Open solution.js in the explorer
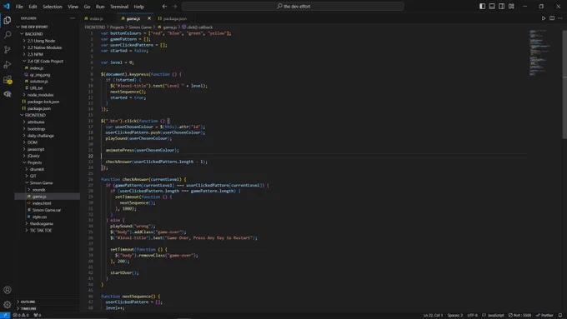The width and height of the screenshot is (567, 319). (38, 82)
